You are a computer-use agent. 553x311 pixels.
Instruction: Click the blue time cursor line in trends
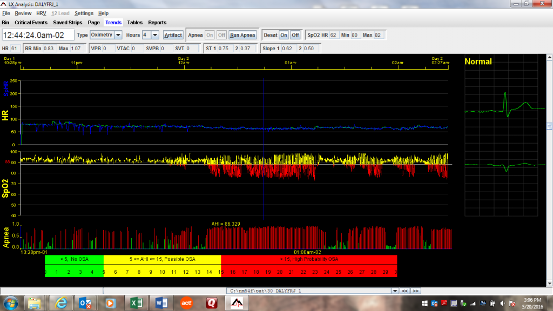[x=264, y=148]
